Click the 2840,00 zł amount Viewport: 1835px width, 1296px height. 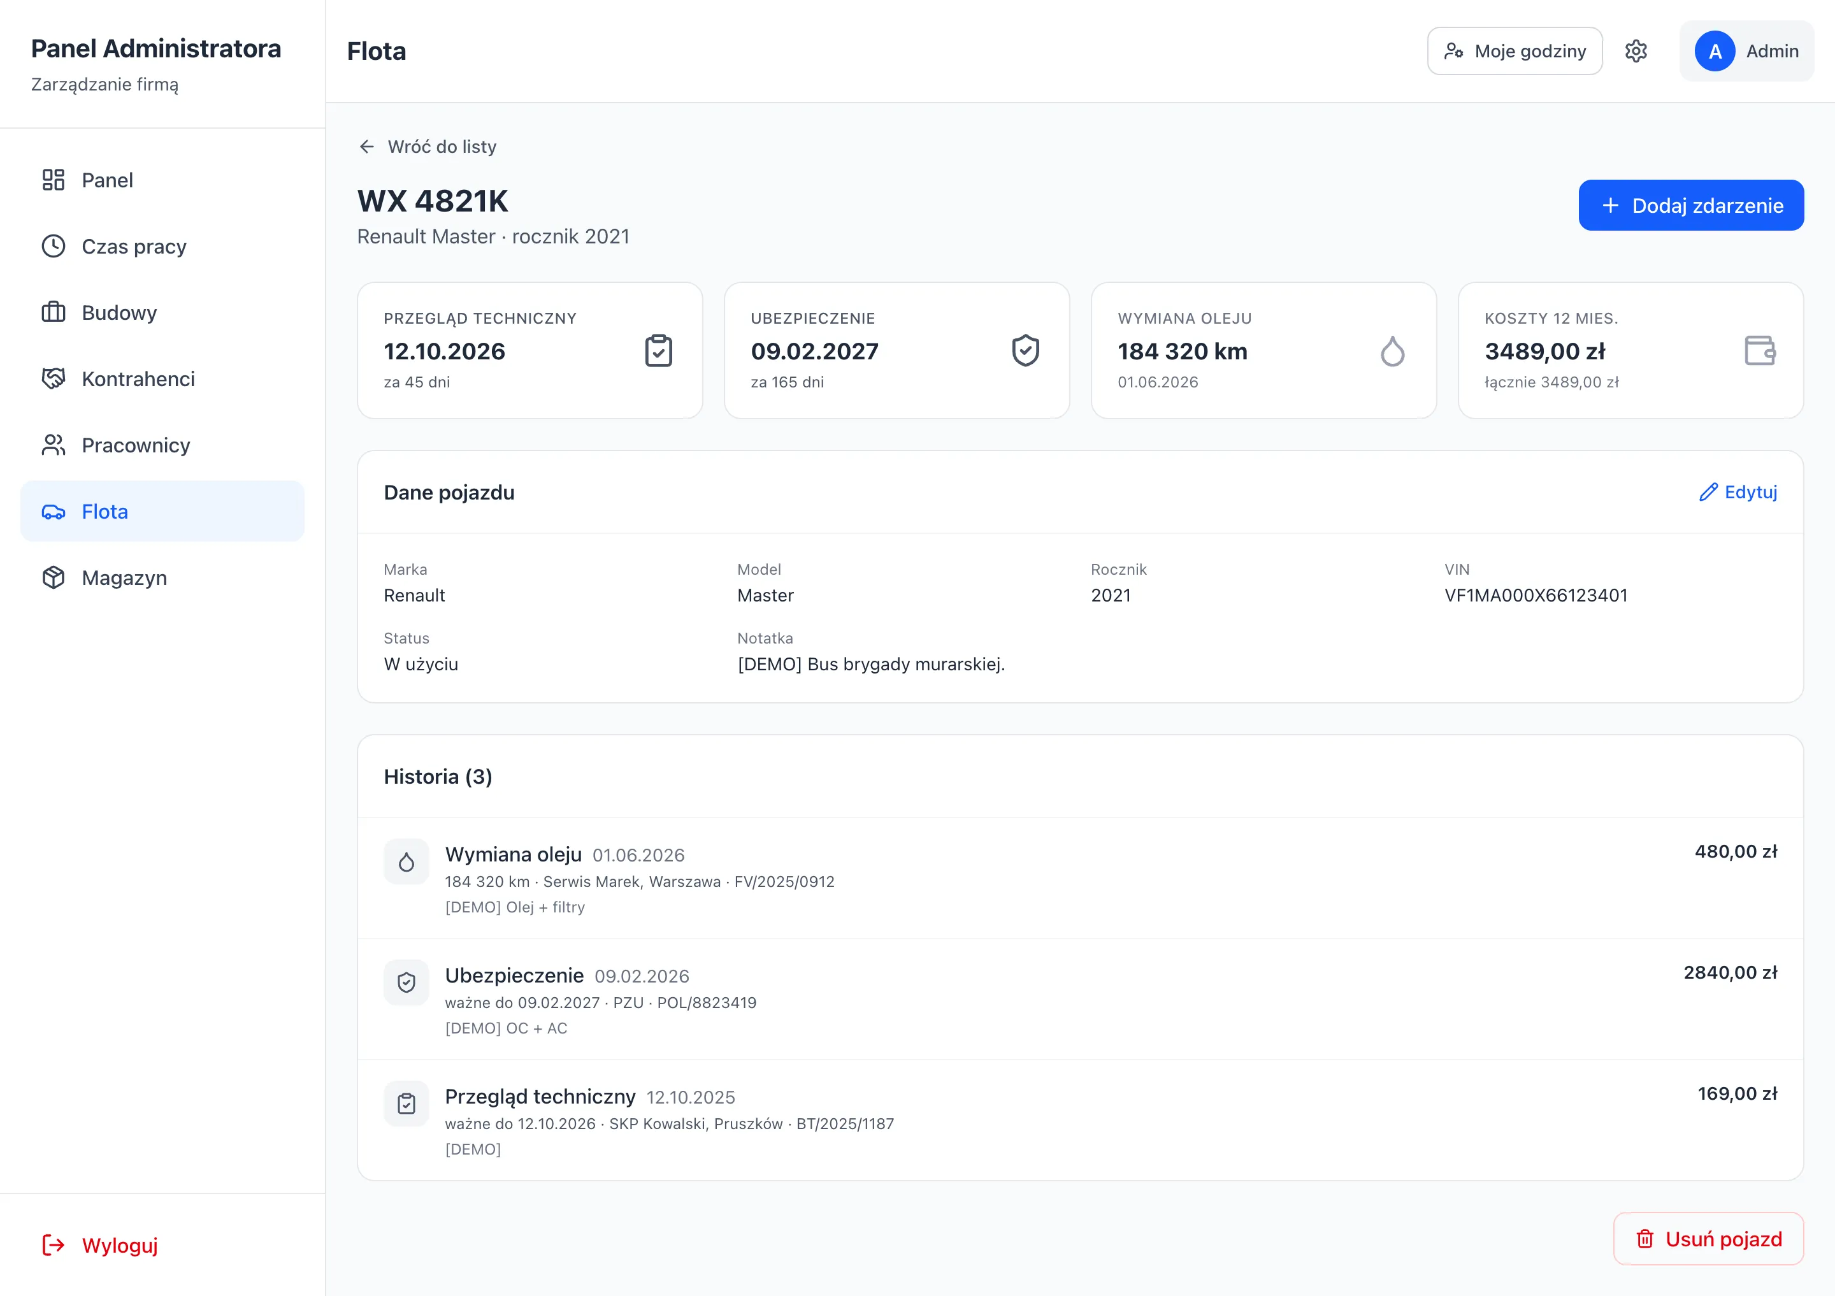[1731, 972]
